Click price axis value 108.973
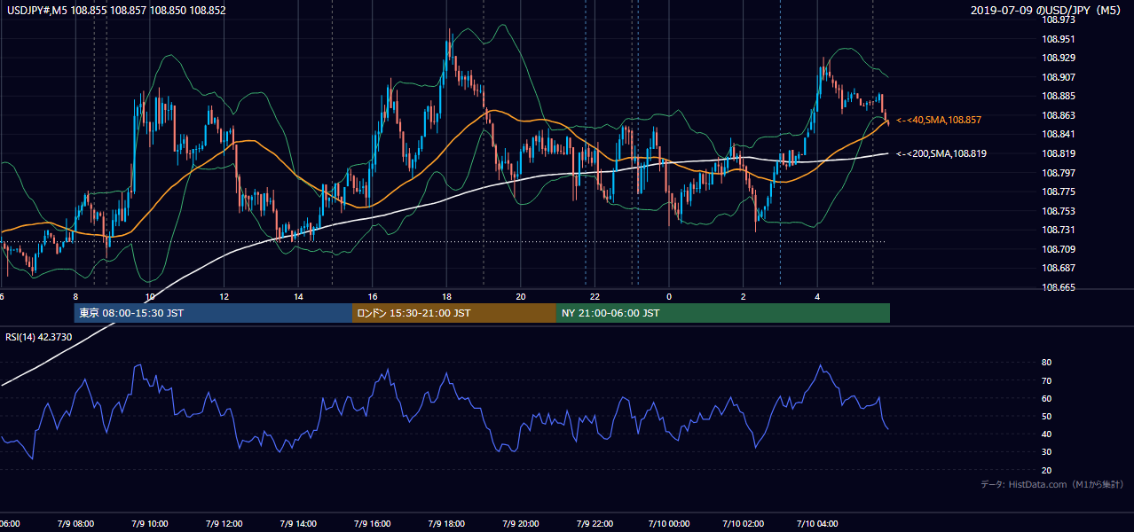The image size is (1134, 532). 1059,20
